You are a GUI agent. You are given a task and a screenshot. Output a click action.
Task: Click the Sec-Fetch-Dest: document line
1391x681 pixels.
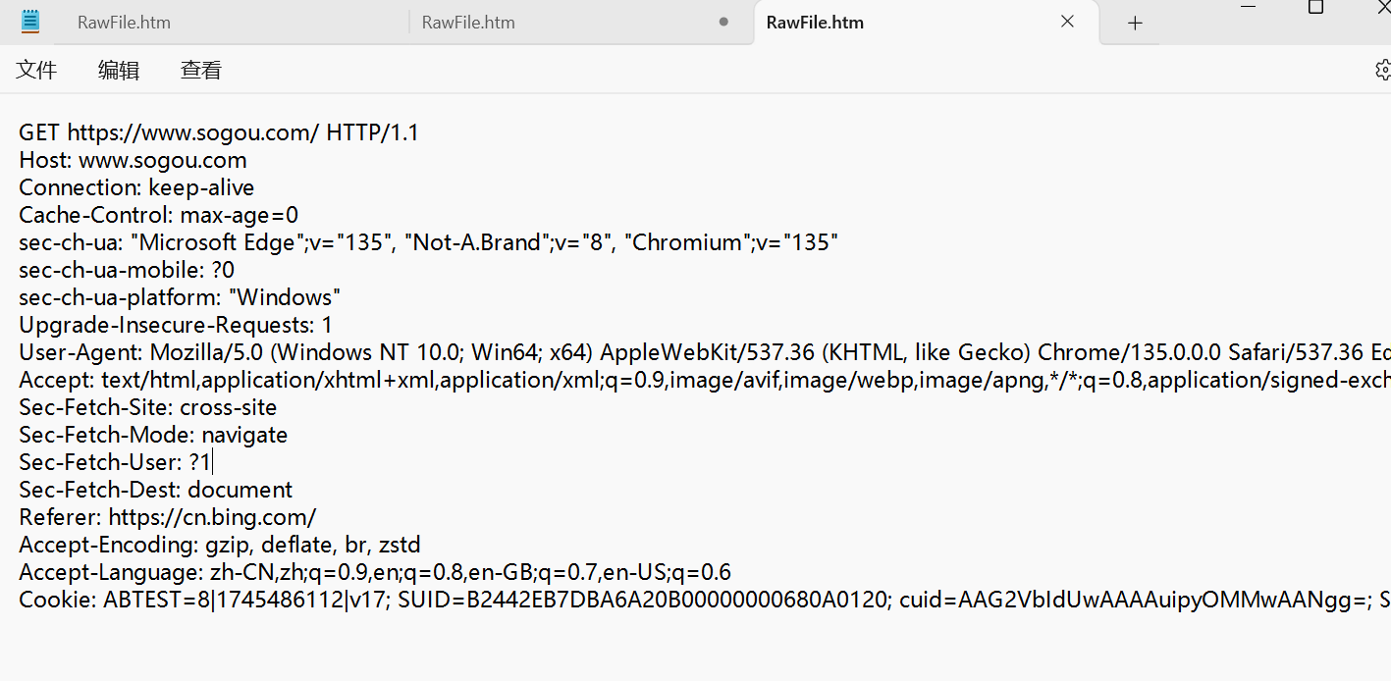[x=155, y=490]
